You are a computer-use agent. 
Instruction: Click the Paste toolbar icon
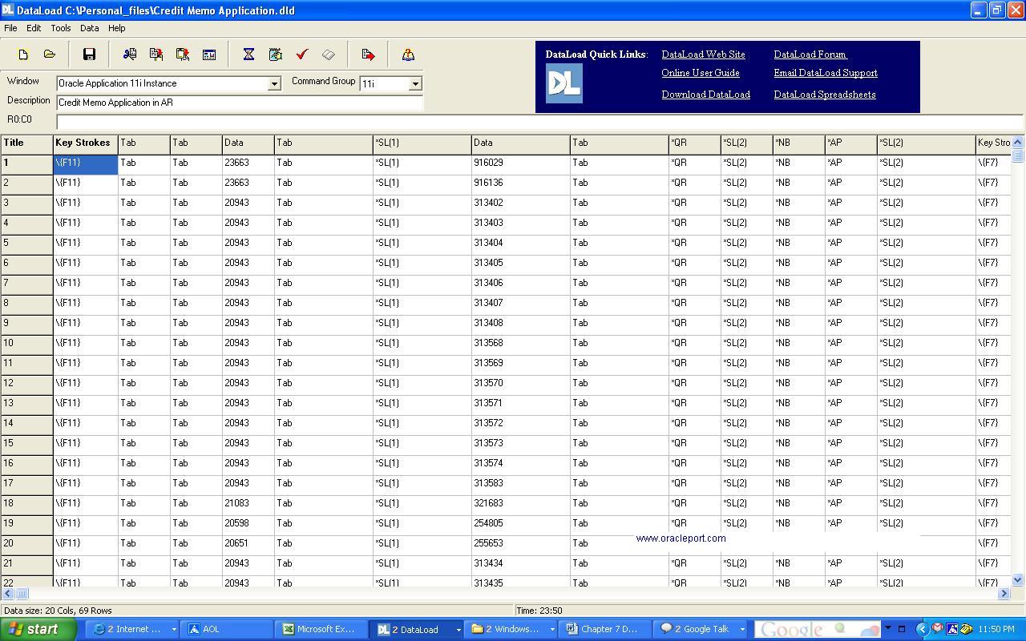[x=182, y=54]
